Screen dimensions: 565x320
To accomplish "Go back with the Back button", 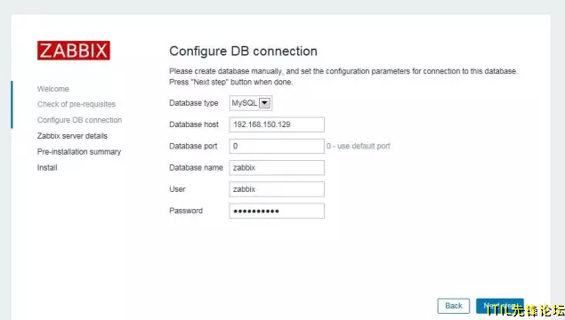I will coord(454,306).
